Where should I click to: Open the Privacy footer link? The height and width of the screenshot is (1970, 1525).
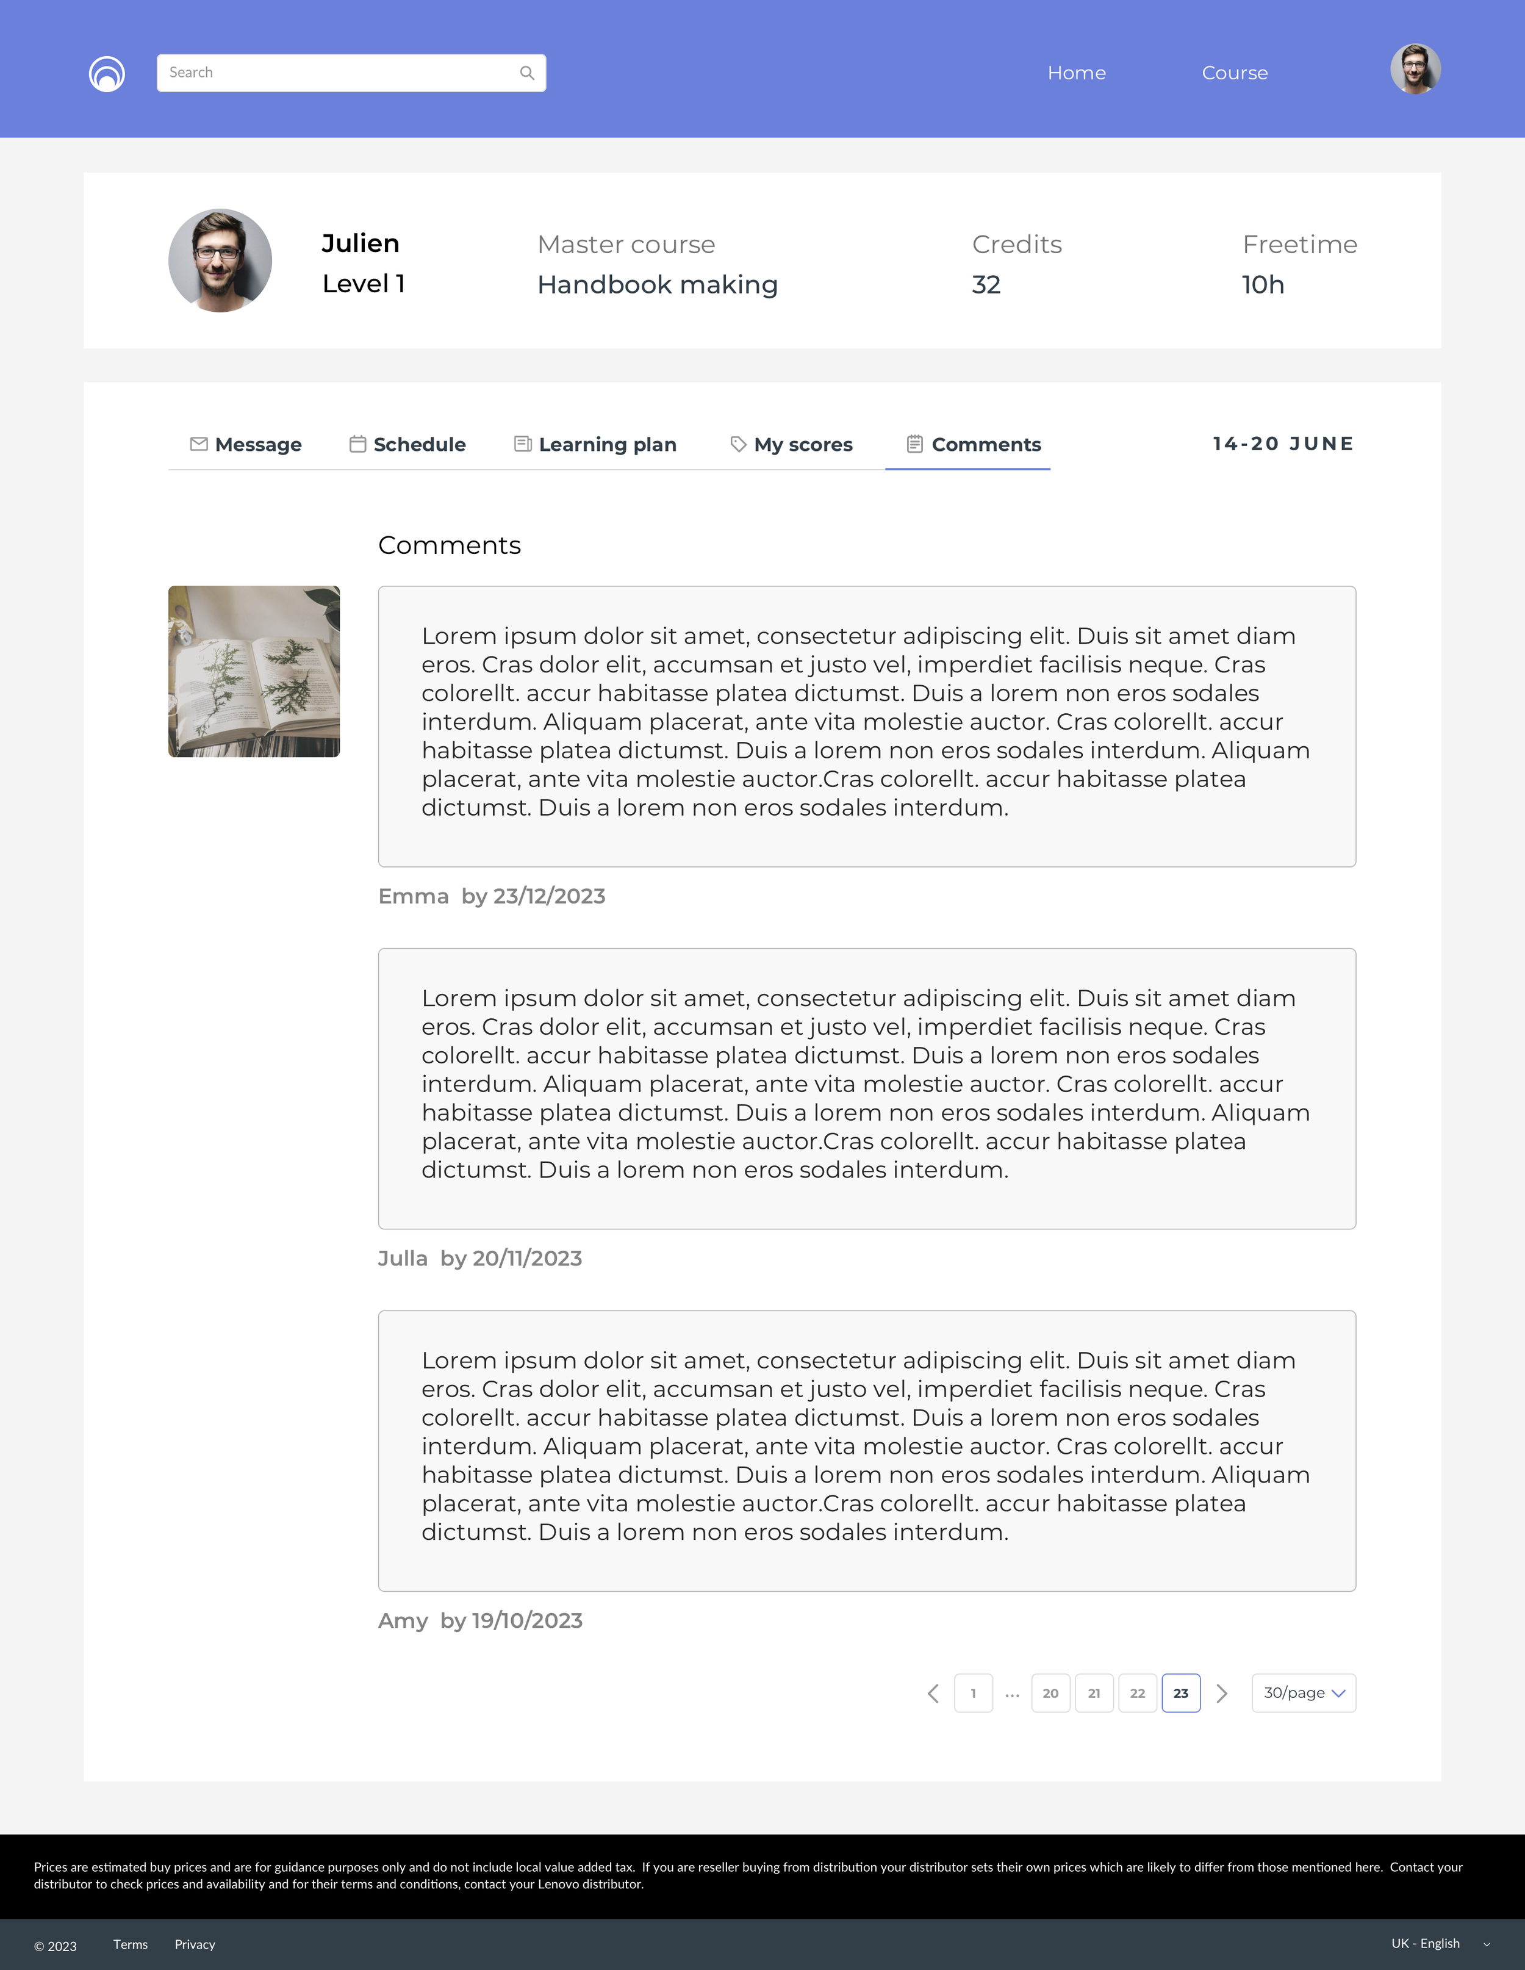[195, 1944]
